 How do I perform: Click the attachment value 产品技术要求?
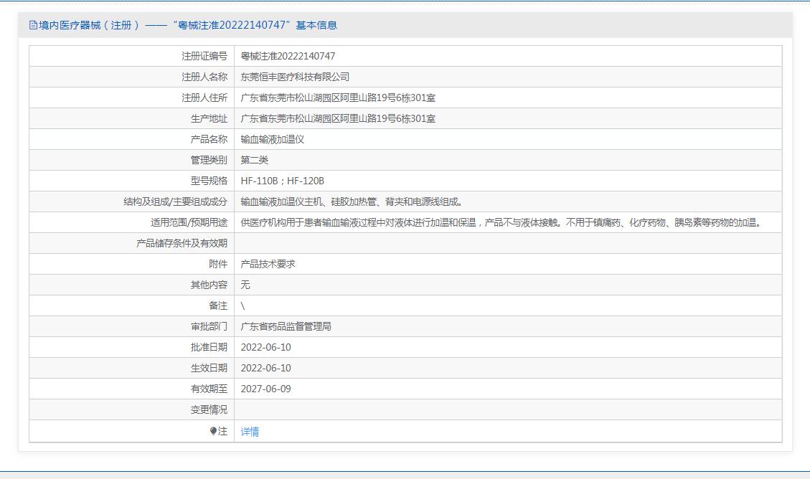click(x=268, y=264)
